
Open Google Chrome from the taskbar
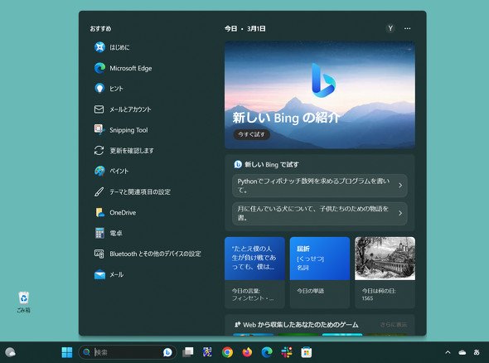[x=227, y=352]
